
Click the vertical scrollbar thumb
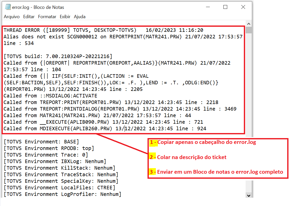tap(249, 30)
